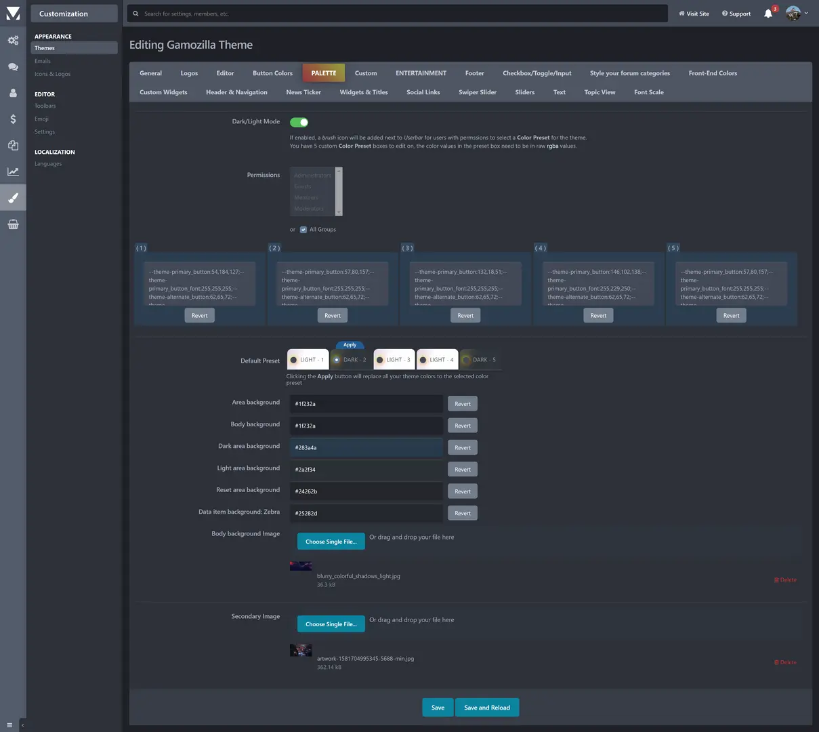
Task: Open the Font Scale tab
Action: 648,92
